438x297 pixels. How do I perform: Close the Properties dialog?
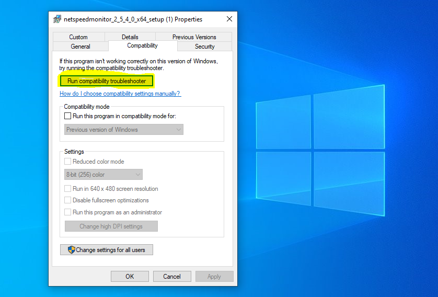tap(229, 19)
